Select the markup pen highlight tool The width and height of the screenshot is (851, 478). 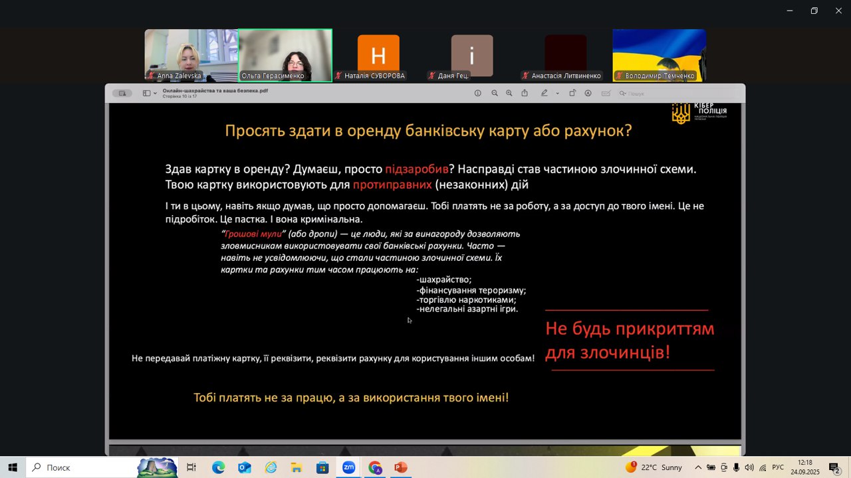[545, 94]
